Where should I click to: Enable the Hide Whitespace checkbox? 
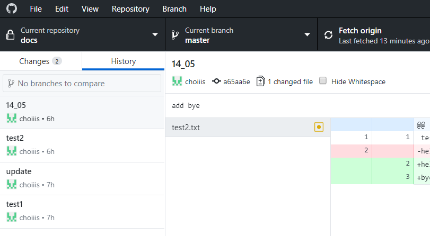pyautogui.click(x=323, y=81)
